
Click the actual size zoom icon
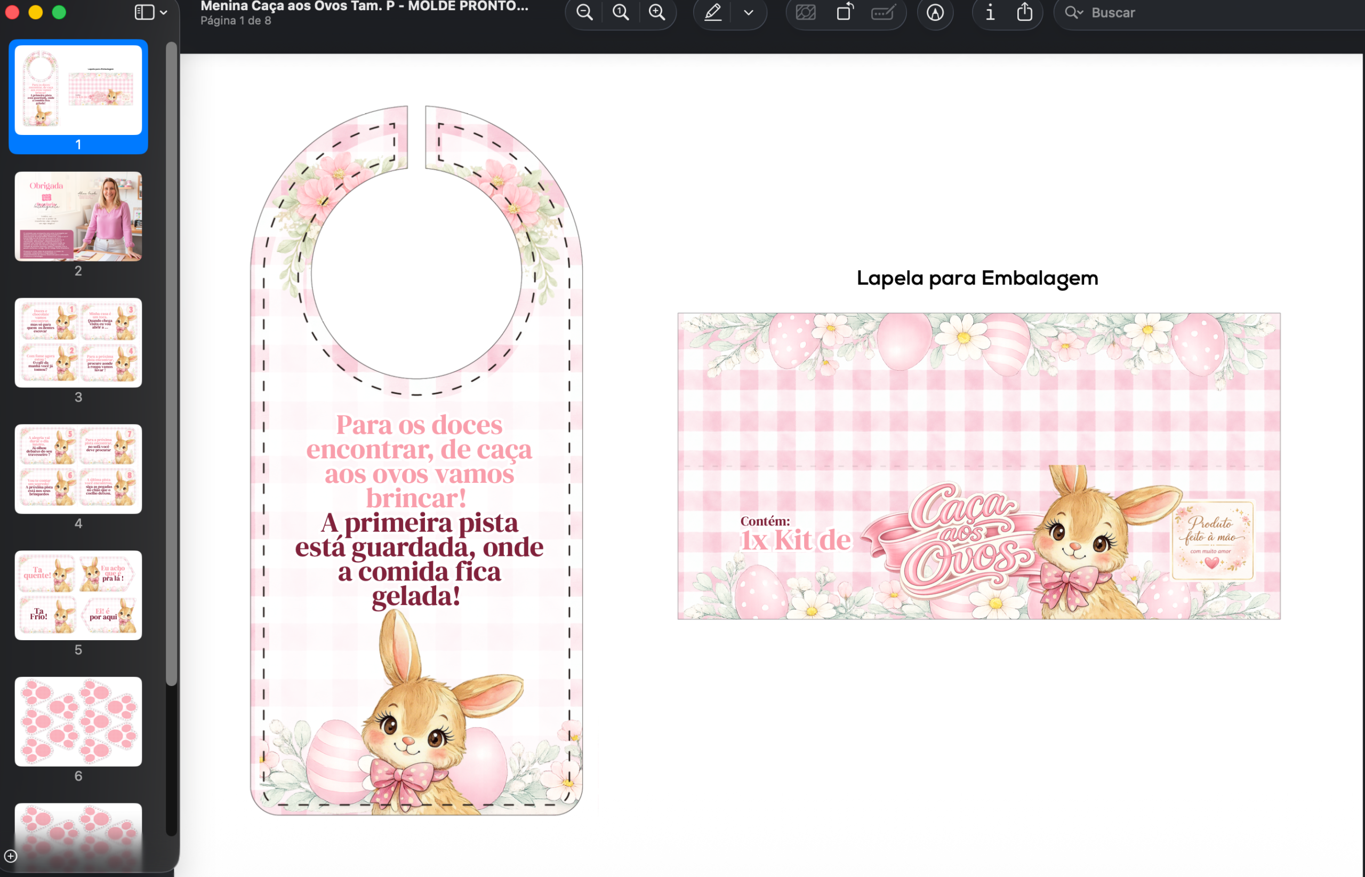[x=621, y=12]
